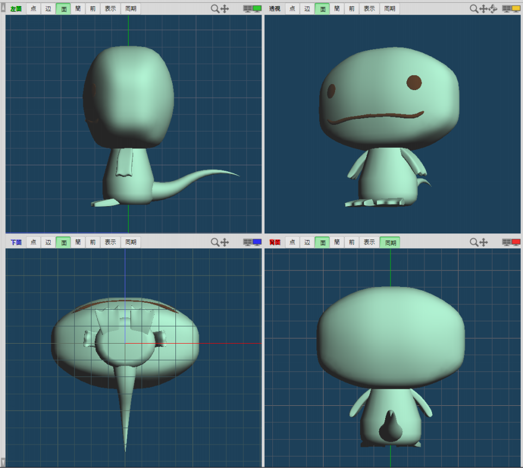Click the 左面 view name label
This screenshot has width=523, height=468.
tap(16, 9)
